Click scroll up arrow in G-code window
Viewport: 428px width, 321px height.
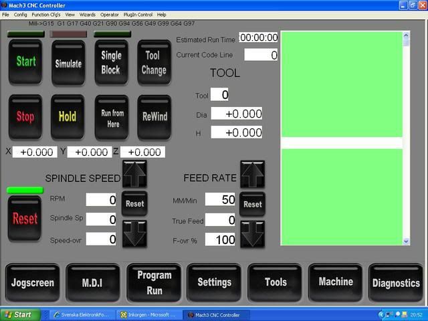pyautogui.click(x=406, y=35)
